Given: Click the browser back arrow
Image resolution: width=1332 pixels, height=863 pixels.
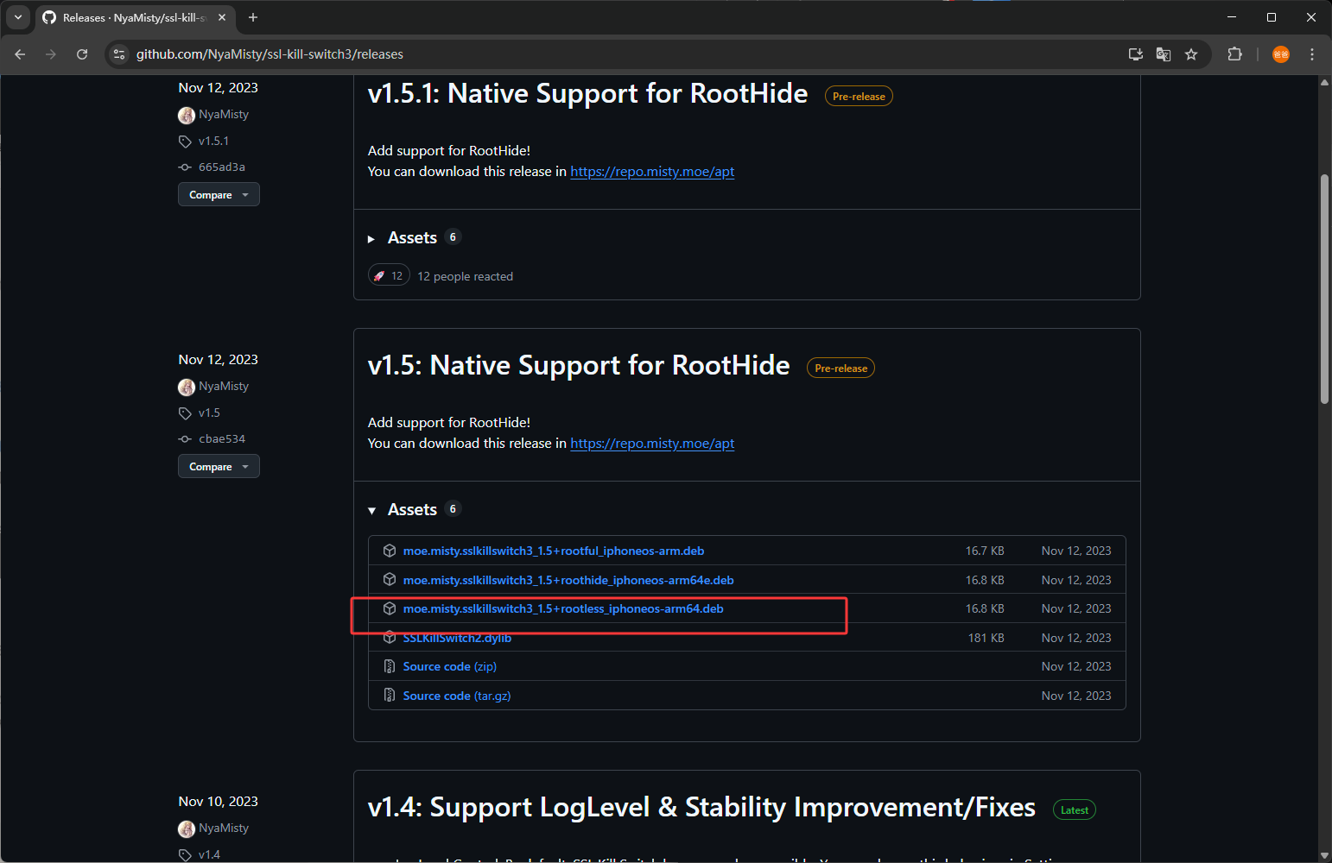Looking at the screenshot, I should click(x=20, y=54).
